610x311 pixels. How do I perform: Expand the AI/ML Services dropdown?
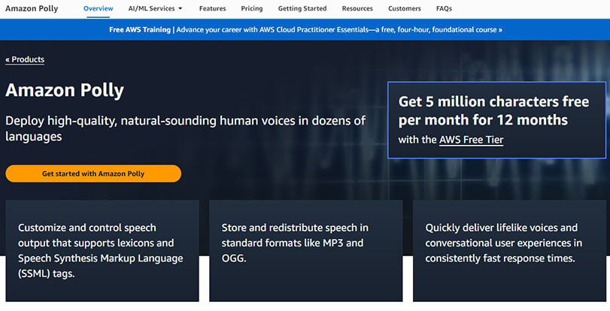155,8
